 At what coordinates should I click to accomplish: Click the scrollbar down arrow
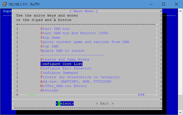[180, 112]
